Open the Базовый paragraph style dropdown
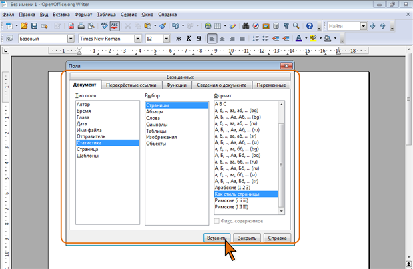The image size is (413, 269). pos(71,39)
